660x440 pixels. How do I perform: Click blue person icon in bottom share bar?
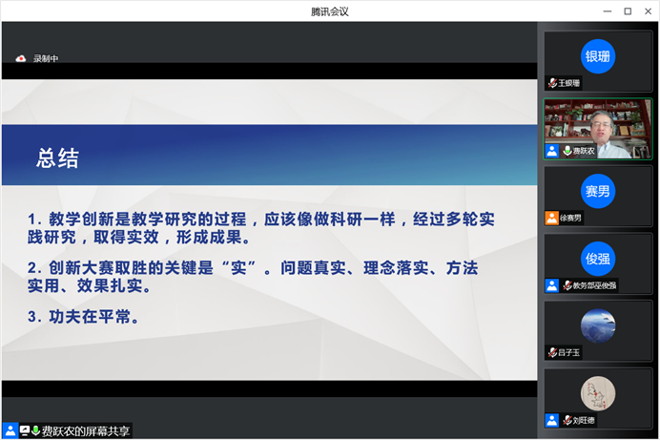click(x=10, y=430)
